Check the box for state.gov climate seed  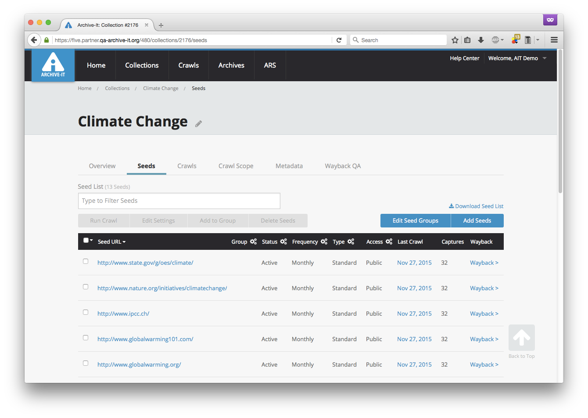tap(86, 261)
